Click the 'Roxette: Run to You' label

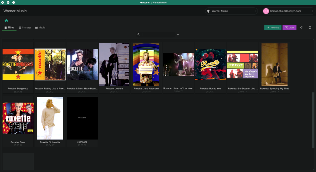[210, 89]
